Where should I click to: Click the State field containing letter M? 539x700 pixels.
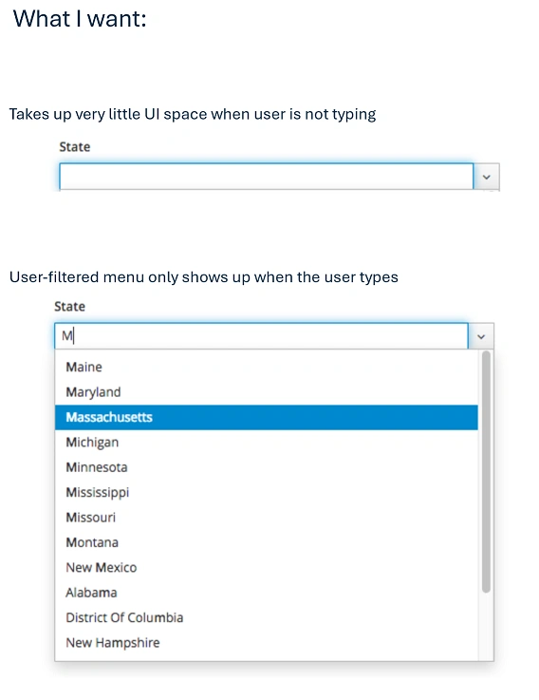261,335
